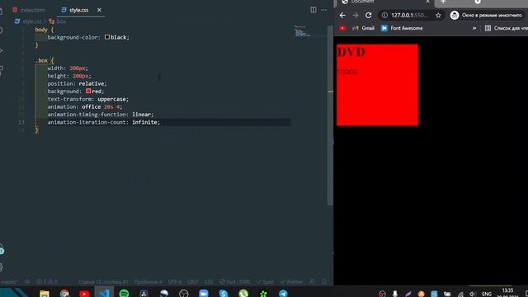Screen dimensions: 528x297
Task: Click the 'office' animation name
Action: (92, 106)
